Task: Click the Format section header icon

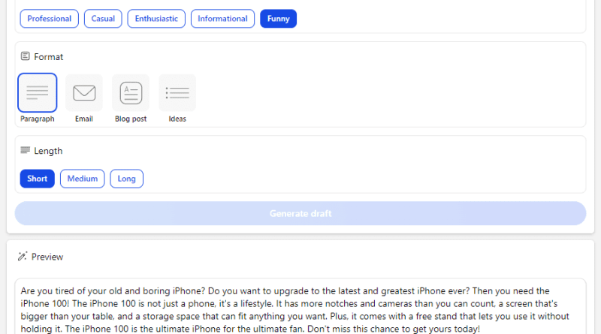Action: point(26,56)
